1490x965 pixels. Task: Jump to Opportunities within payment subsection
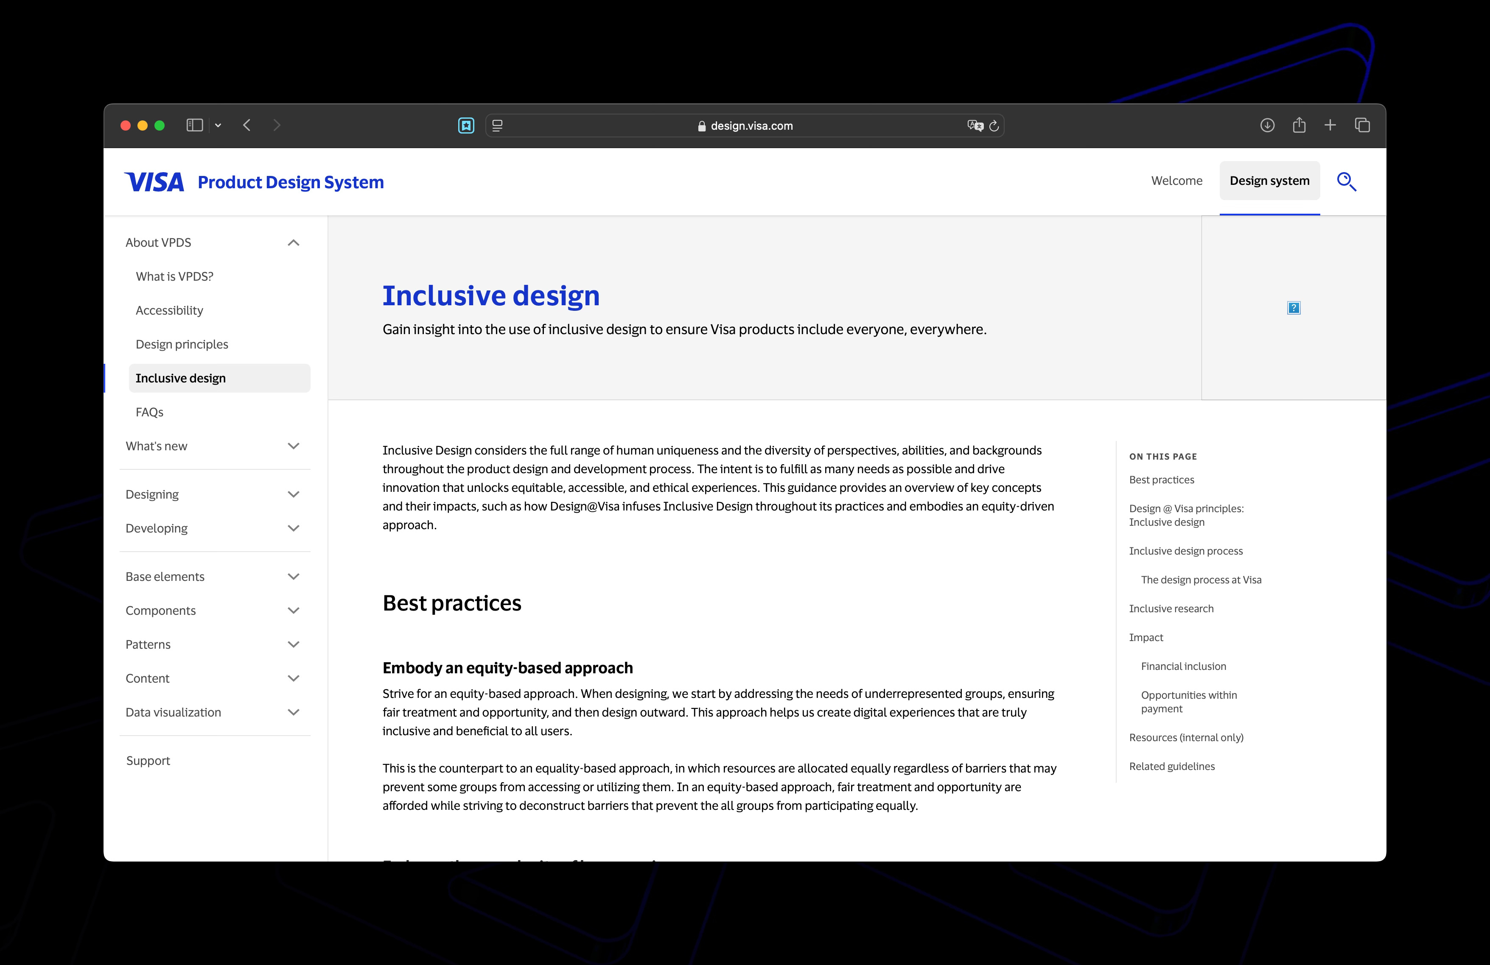coord(1188,702)
